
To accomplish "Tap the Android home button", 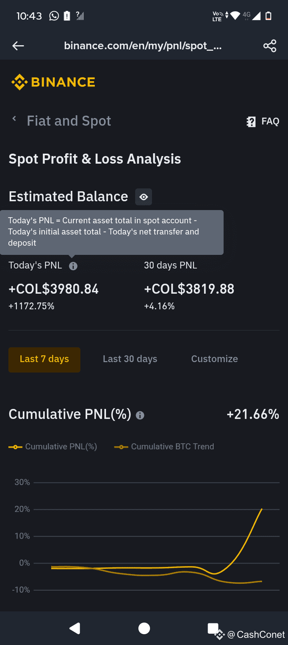I will 144,629.
